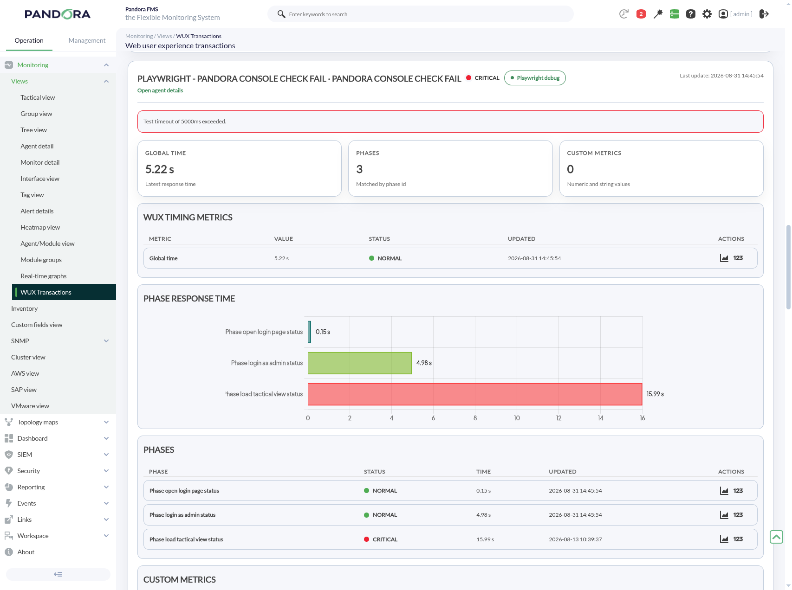The width and height of the screenshot is (792, 590).
Task: Open graph icon for Phase load tactical view
Action: (x=724, y=539)
